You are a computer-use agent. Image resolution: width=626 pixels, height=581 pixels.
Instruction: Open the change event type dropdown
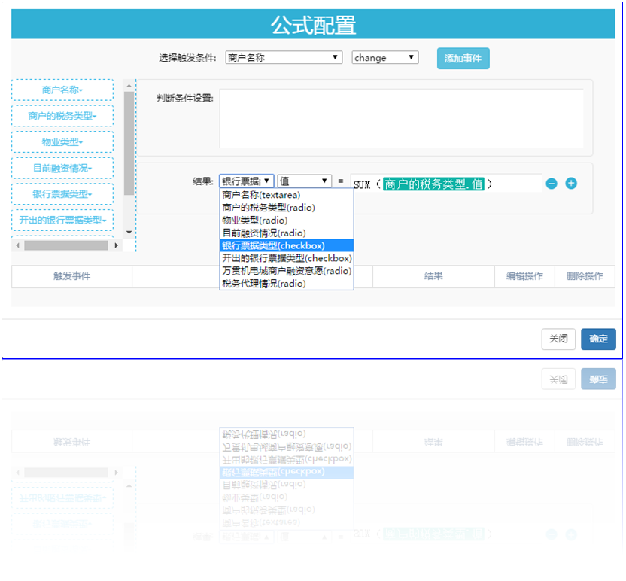(384, 58)
